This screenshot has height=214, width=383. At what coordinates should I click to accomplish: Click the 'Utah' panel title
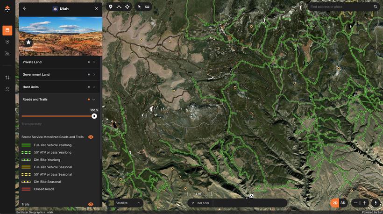(64, 8)
